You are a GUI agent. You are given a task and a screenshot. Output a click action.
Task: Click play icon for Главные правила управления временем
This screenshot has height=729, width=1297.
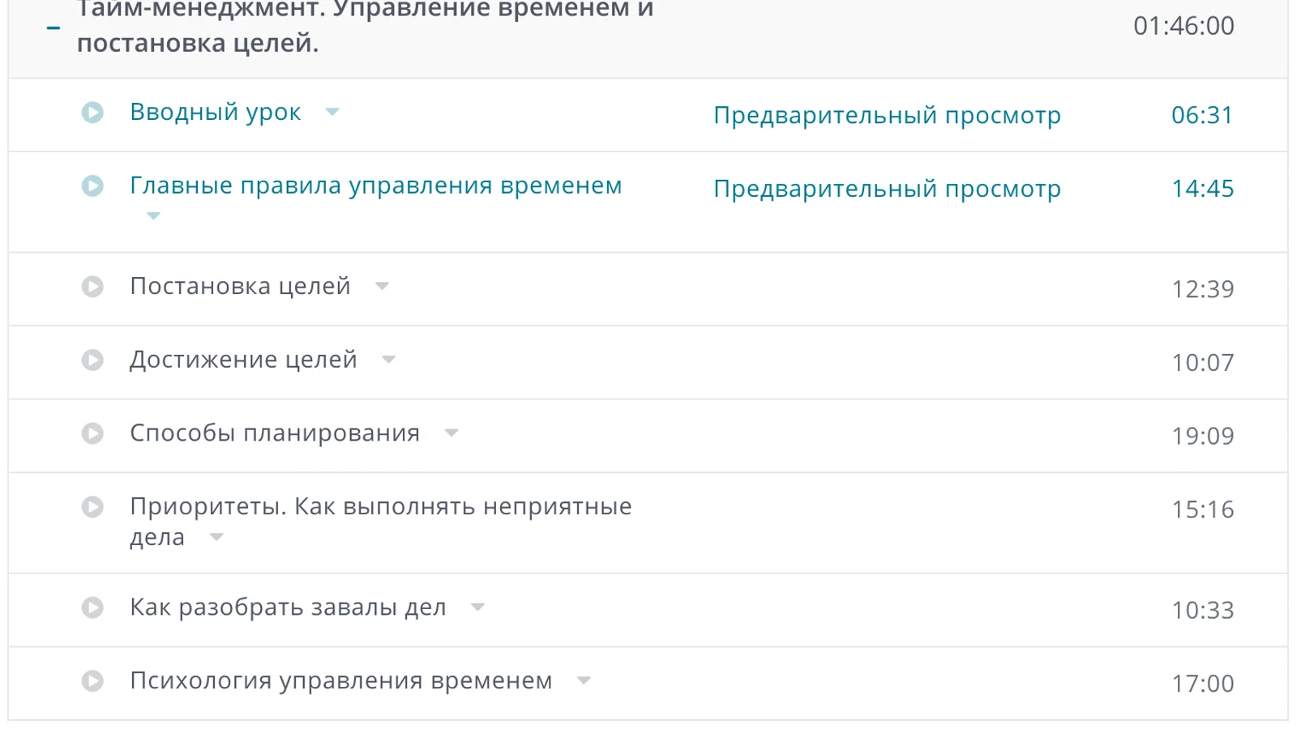(92, 186)
